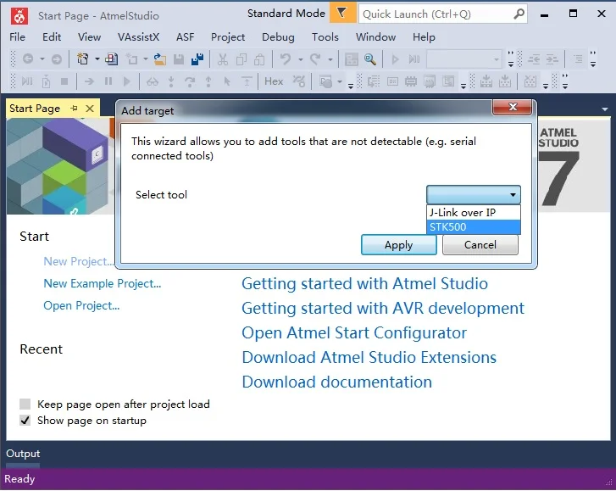The width and height of the screenshot is (616, 491).
Task: Click the Navigate Forward arrow icon
Action: (x=57, y=59)
